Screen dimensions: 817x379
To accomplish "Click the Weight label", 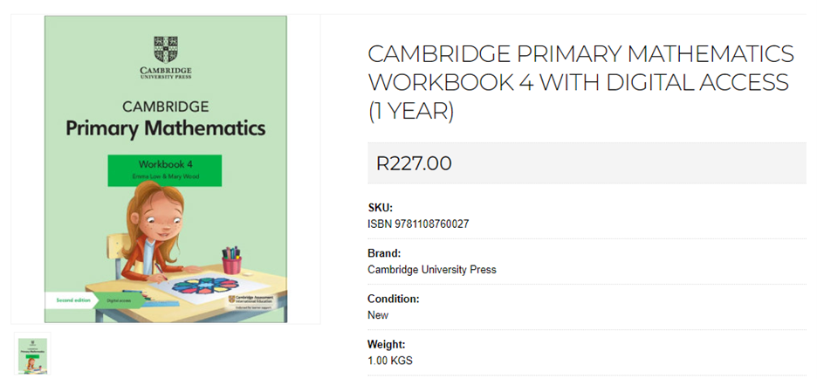I will pos(387,344).
